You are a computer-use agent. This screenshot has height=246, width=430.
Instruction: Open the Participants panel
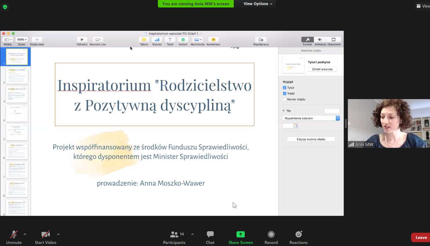174,234
